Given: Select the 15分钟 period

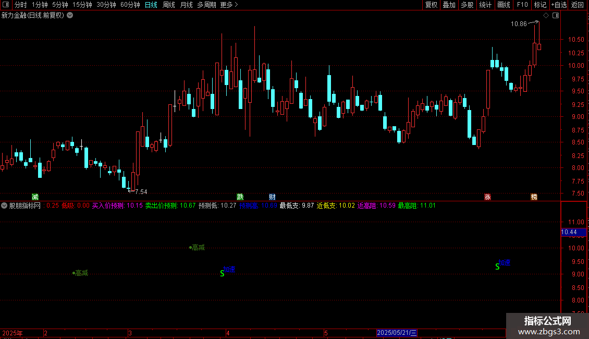Looking at the screenshot, I should pyautogui.click(x=82, y=5).
